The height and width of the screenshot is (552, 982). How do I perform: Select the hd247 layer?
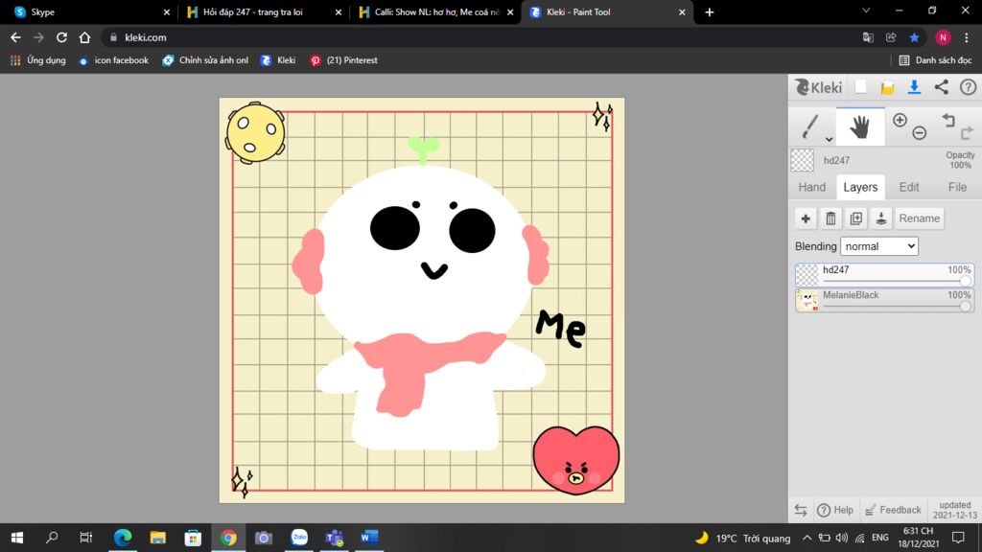pyautogui.click(x=884, y=275)
